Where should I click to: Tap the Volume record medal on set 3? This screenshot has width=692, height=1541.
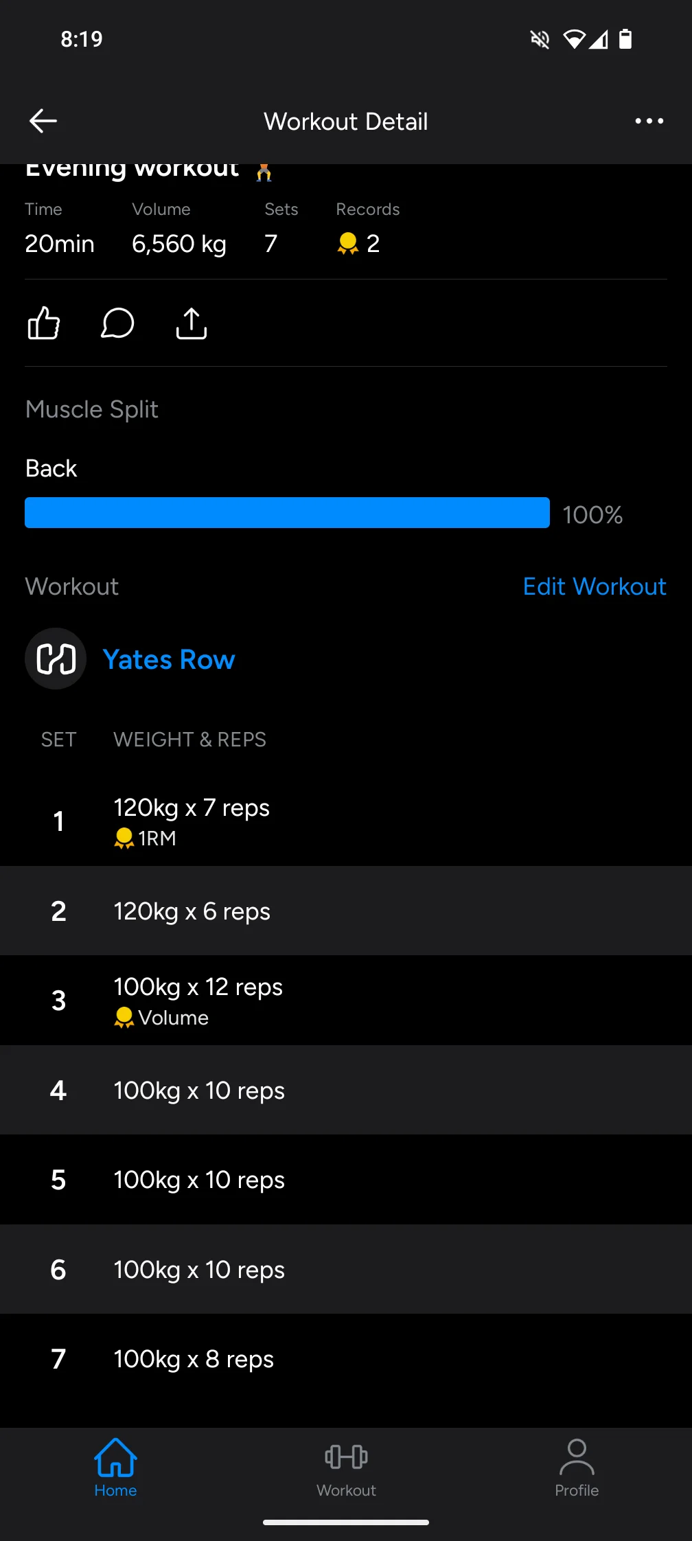coord(124,1018)
